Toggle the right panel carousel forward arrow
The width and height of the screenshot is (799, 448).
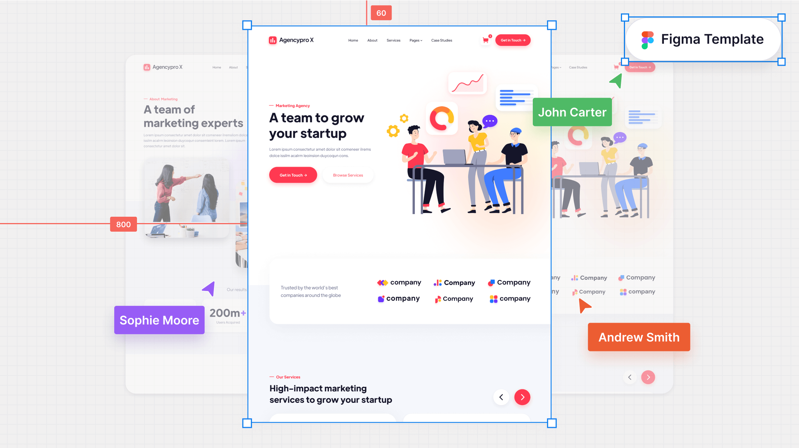648,377
